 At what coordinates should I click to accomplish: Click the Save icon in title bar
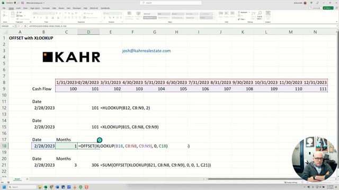[22, 3]
